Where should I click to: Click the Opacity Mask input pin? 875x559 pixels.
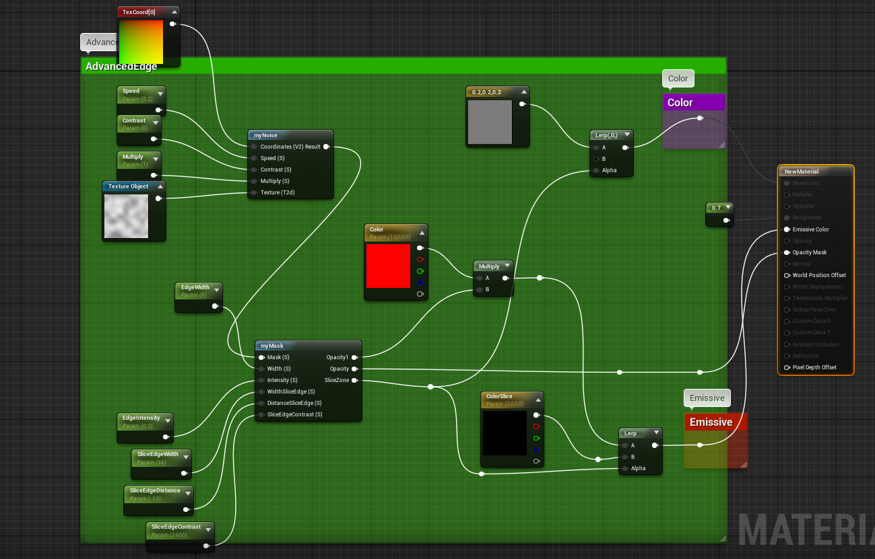coord(787,252)
